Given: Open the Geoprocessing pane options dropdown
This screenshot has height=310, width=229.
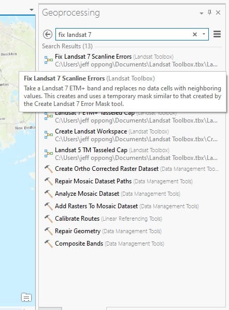Looking at the screenshot, I should click(202, 14).
